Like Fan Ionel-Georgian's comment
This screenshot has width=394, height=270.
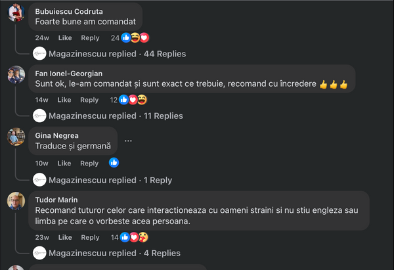[64, 100]
